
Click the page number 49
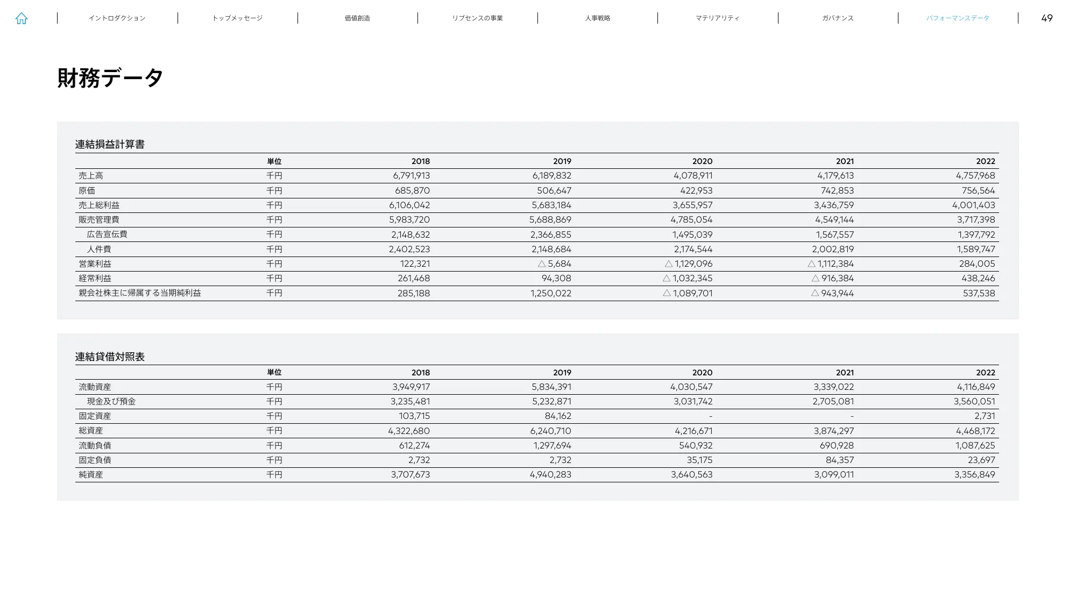(1046, 18)
